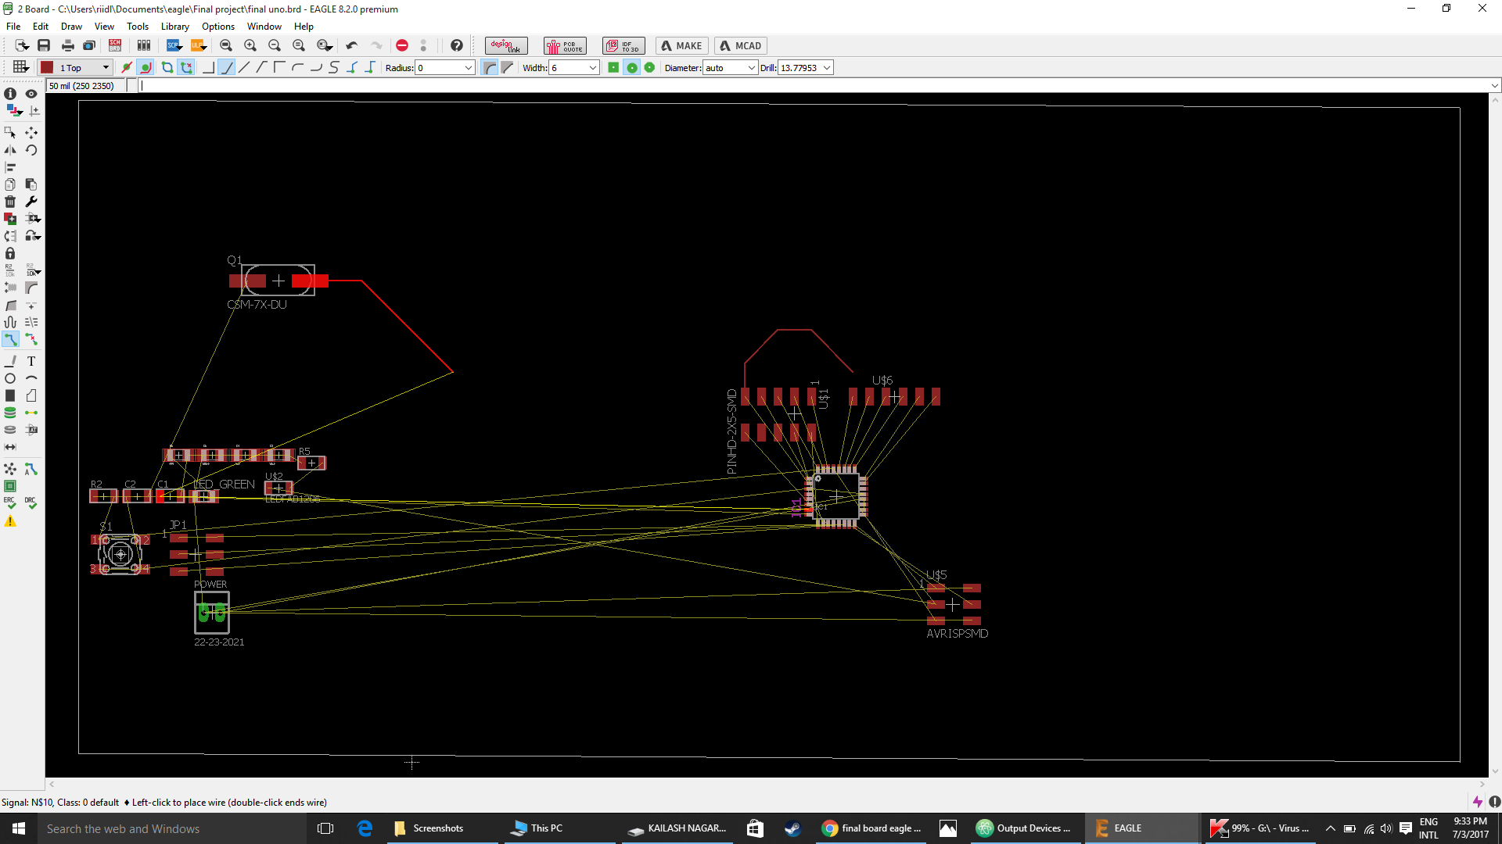This screenshot has width=1502, height=844.
Task: Open the Edit menu
Action: coord(41,27)
